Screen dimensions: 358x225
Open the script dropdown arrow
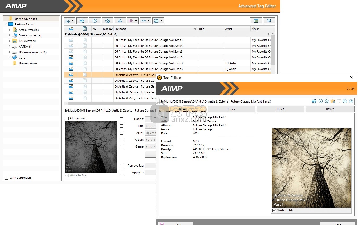pyautogui.click(x=162, y=21)
